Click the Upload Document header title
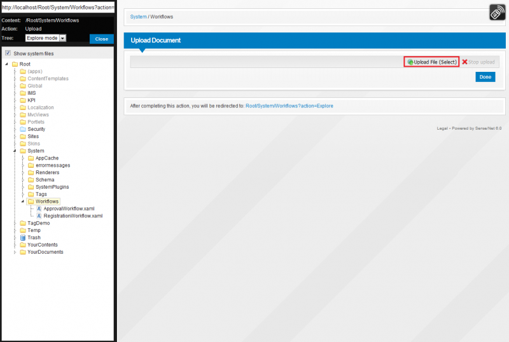This screenshot has height=342, width=509. coord(155,40)
